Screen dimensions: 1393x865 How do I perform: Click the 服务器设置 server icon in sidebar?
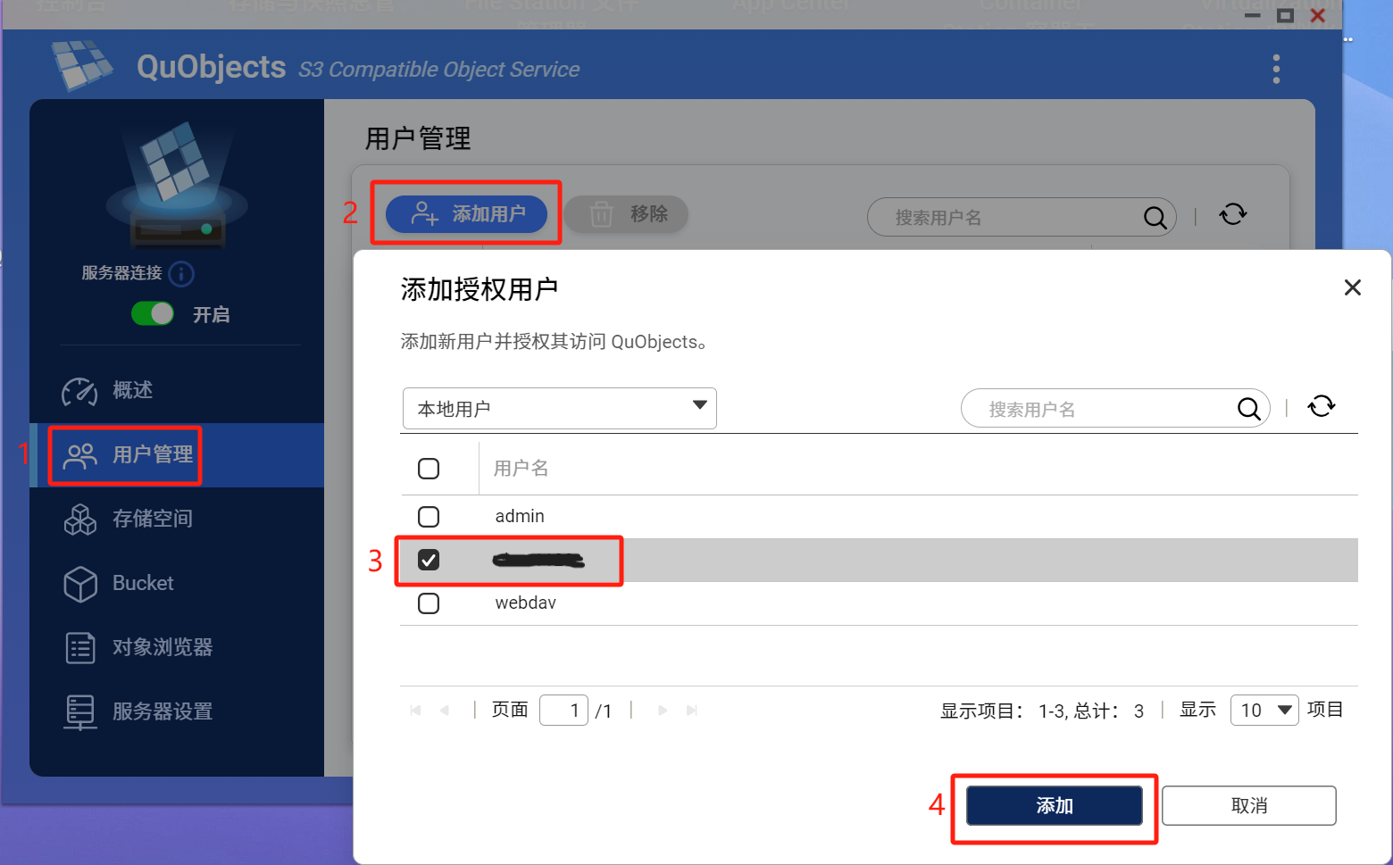tap(80, 712)
